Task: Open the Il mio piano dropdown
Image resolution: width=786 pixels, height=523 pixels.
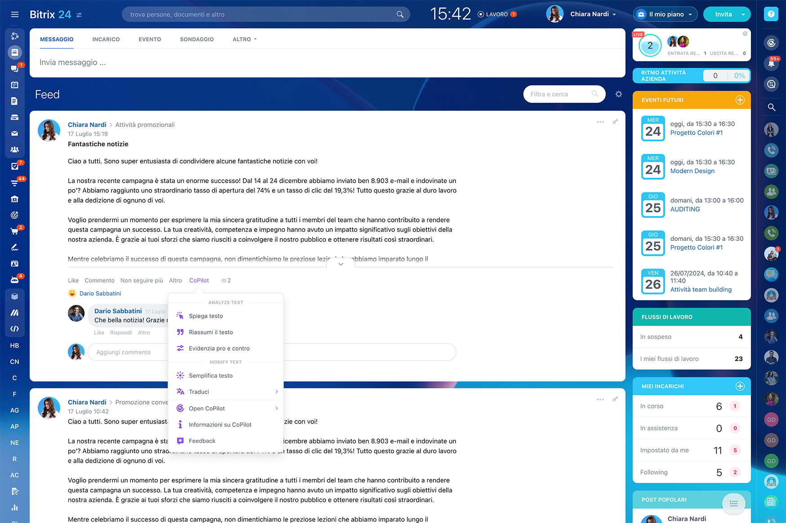Action: click(x=665, y=14)
